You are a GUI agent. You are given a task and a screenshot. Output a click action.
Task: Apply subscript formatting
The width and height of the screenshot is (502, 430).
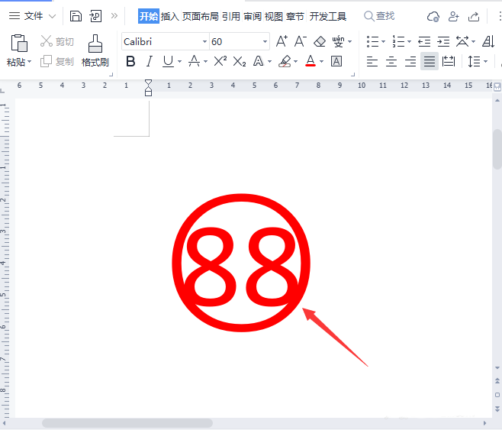point(240,61)
